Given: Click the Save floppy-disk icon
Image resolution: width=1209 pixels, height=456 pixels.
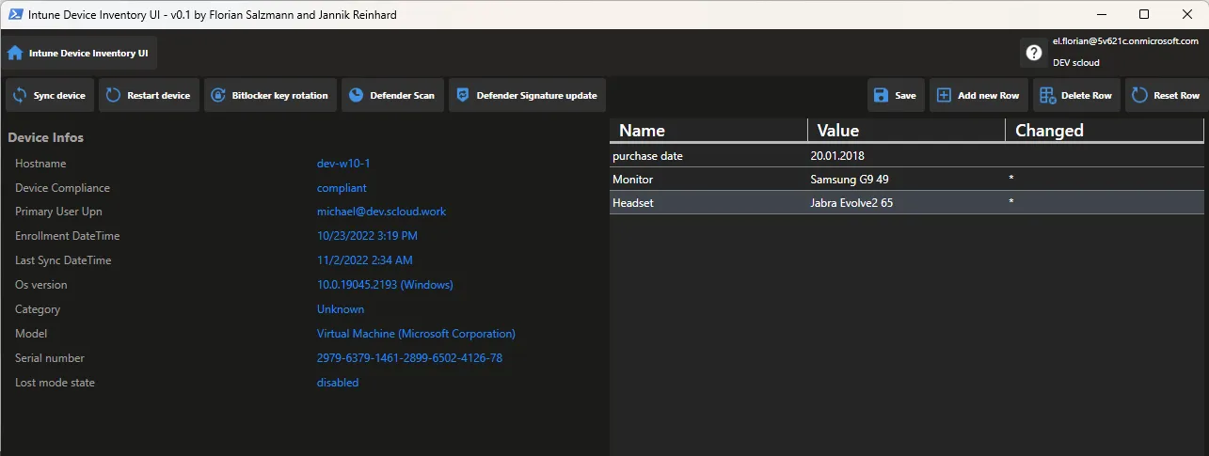Looking at the screenshot, I should pos(881,95).
